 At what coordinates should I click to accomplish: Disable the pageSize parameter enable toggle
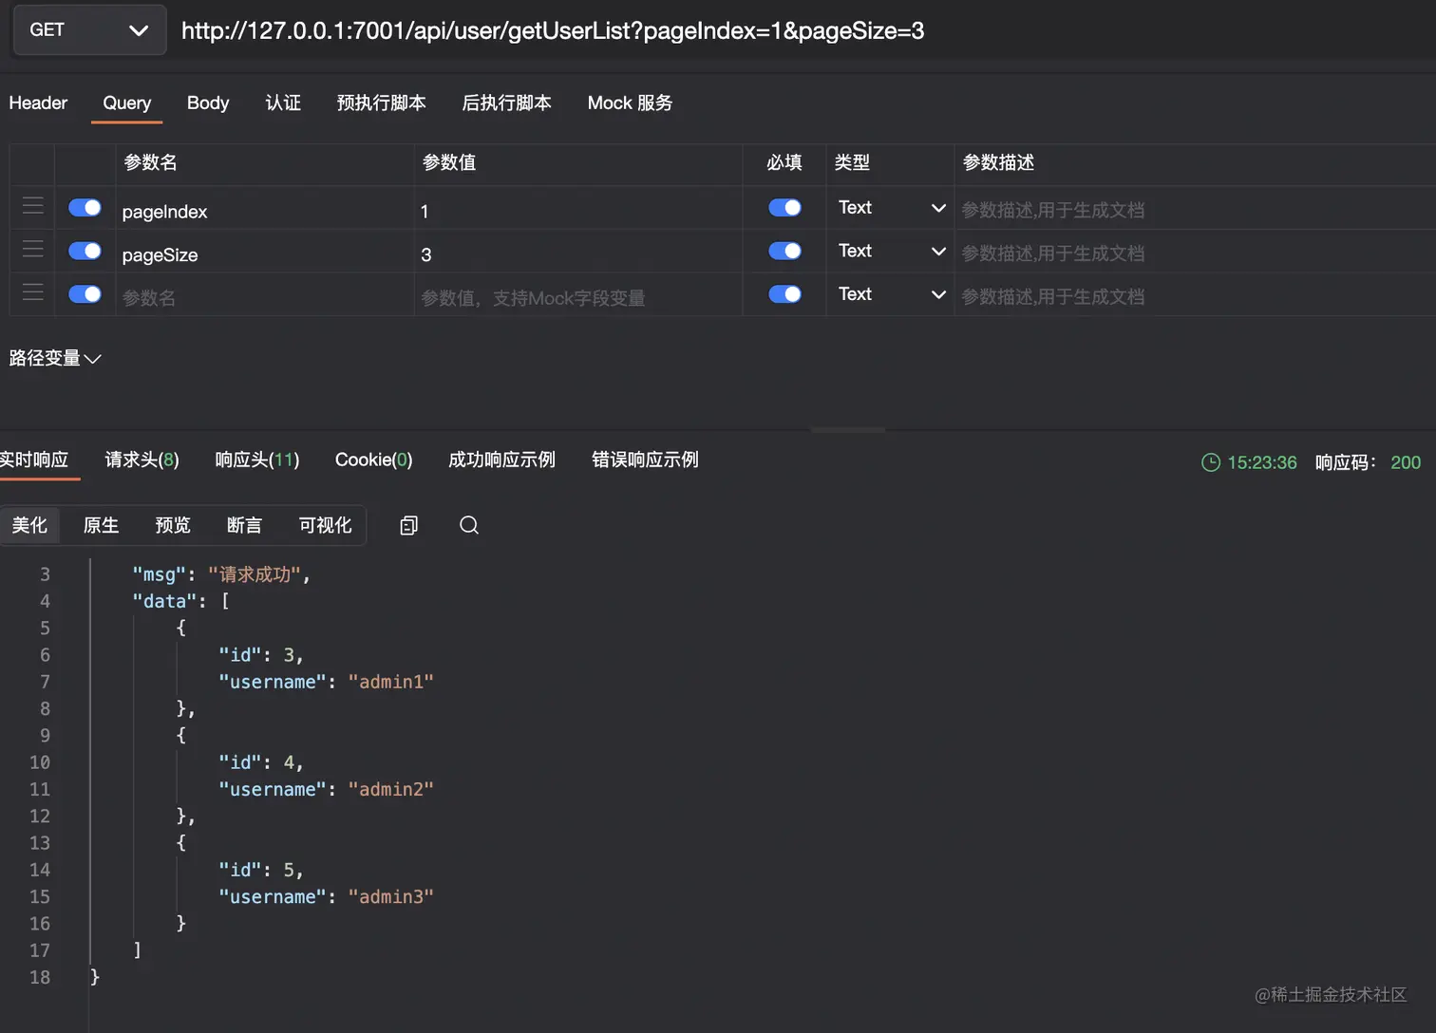pyautogui.click(x=85, y=251)
